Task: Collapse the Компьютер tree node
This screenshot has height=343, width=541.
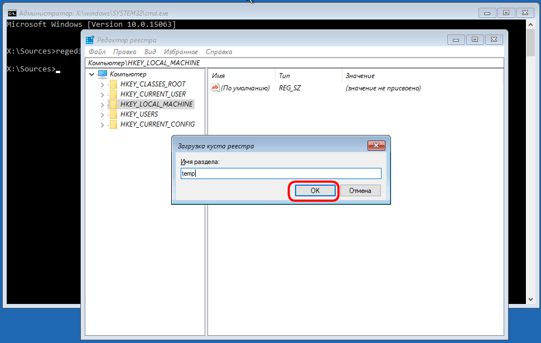Action: (x=92, y=74)
